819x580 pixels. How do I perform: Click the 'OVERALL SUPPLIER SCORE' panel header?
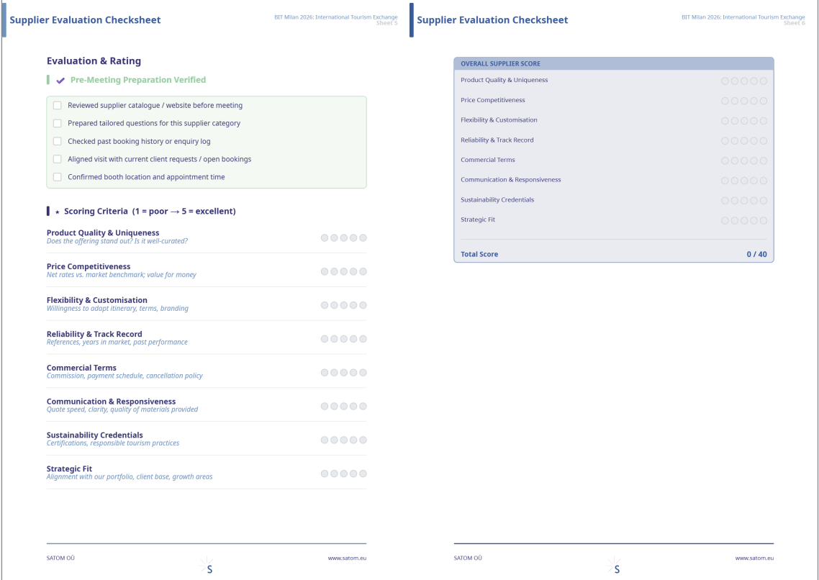(614, 64)
